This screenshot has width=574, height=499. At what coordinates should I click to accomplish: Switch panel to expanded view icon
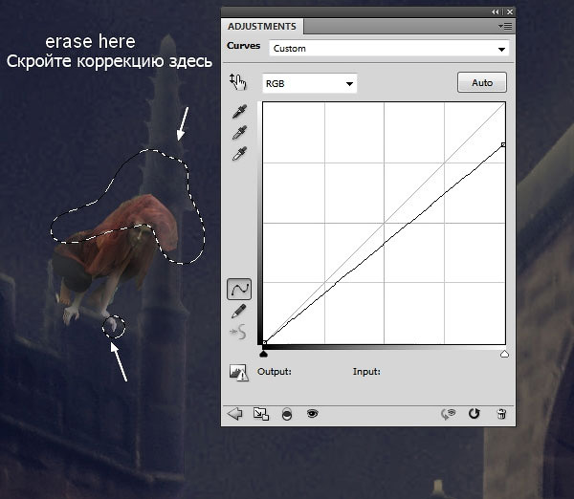tap(261, 414)
